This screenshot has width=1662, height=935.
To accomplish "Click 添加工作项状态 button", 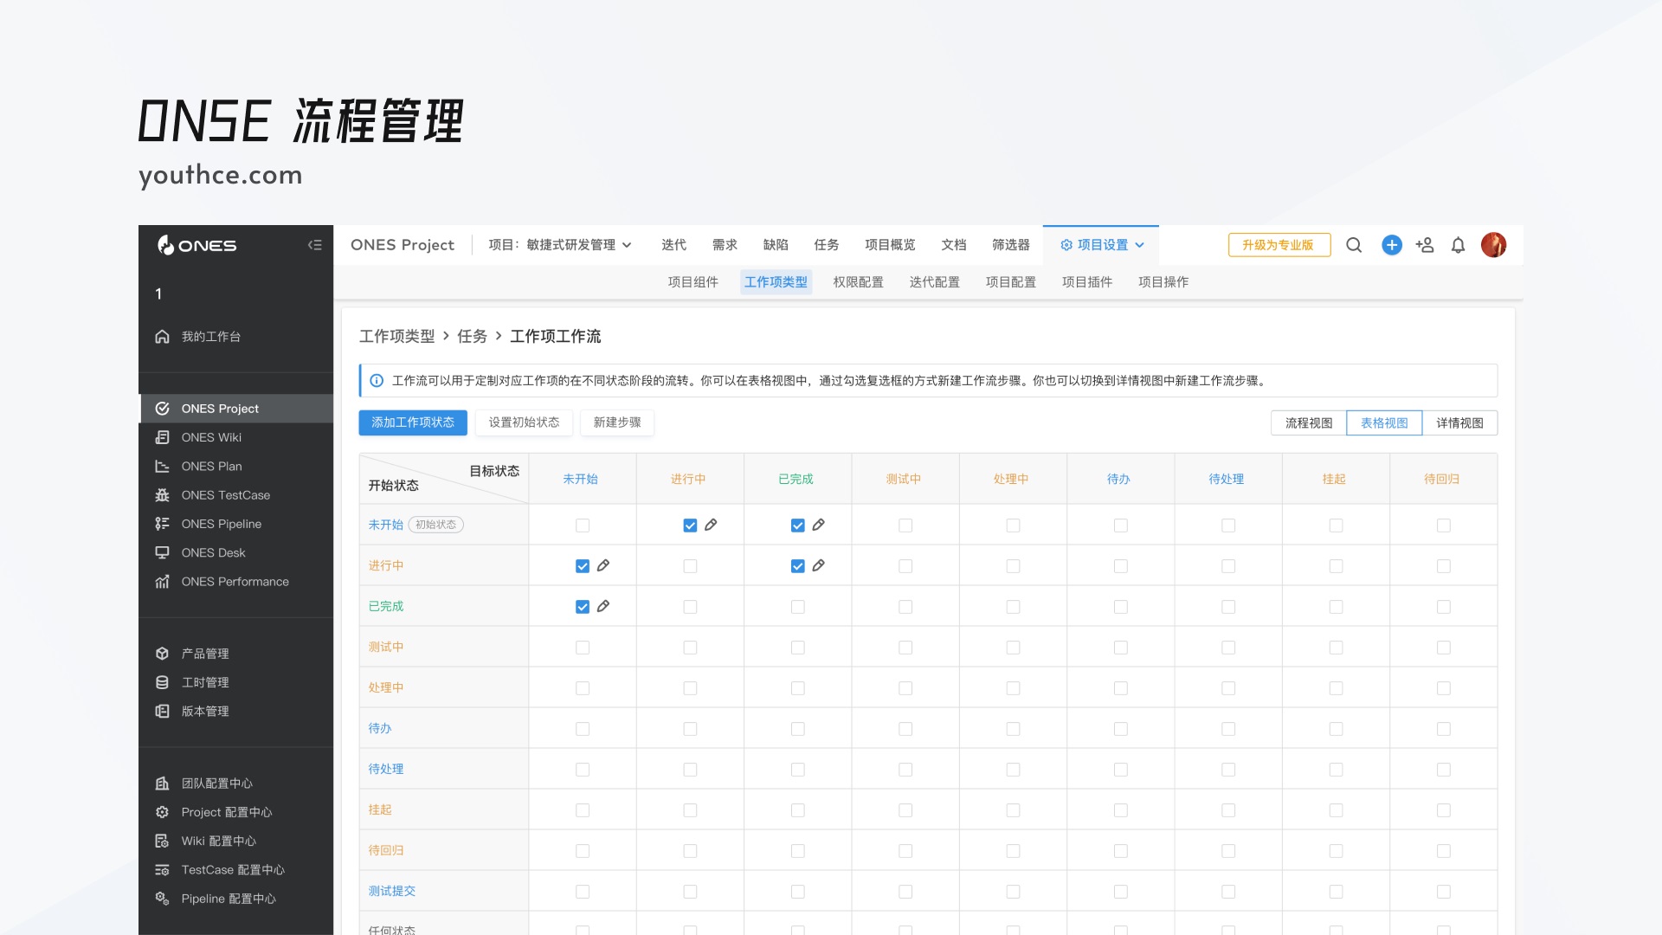I will [411, 422].
